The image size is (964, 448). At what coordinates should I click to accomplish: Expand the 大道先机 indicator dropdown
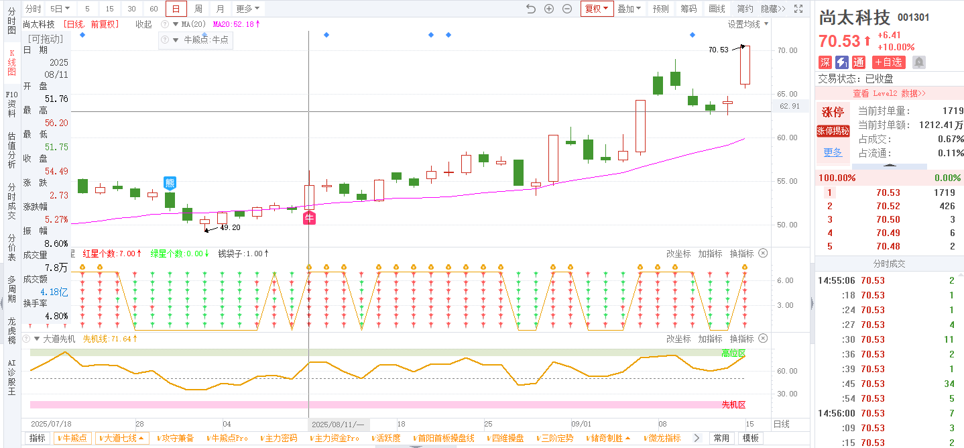click(36, 339)
